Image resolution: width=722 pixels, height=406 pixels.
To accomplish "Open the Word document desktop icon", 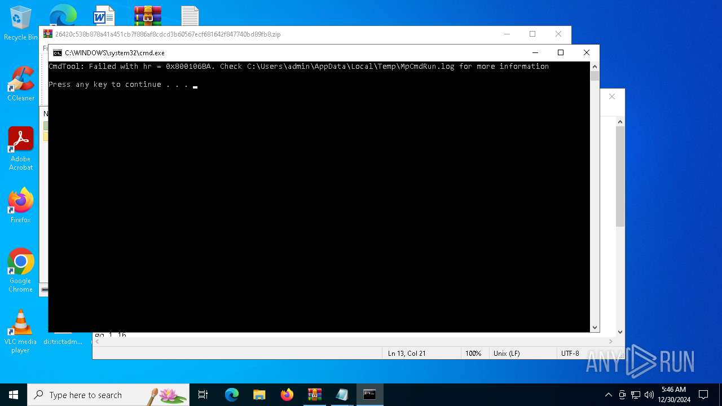I will tap(104, 16).
